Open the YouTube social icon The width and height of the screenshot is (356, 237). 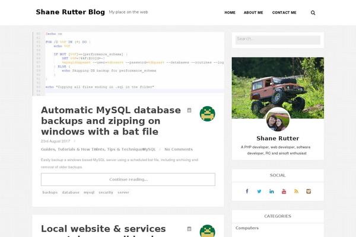coord(284,191)
